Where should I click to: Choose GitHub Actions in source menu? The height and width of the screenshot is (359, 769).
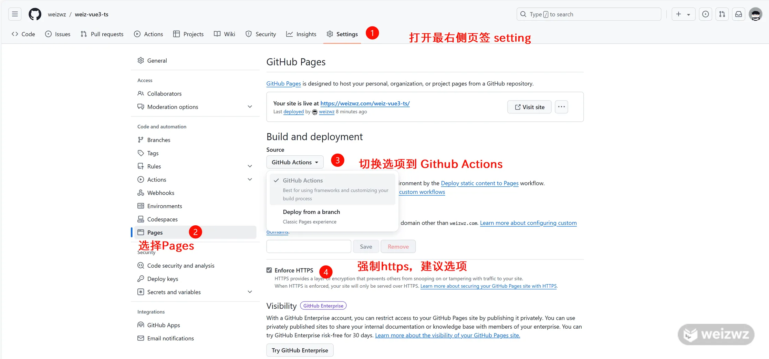(332, 189)
